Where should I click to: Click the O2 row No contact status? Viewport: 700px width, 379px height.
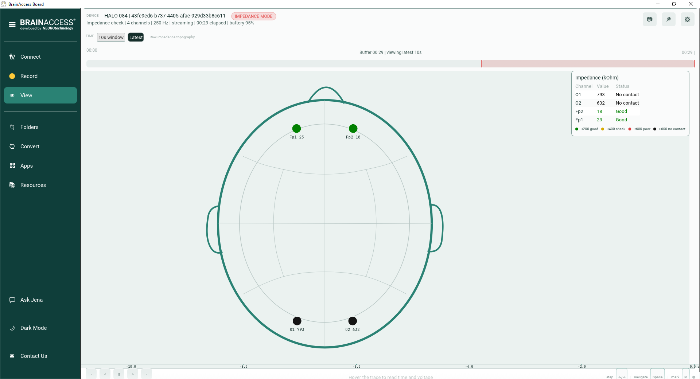627,103
